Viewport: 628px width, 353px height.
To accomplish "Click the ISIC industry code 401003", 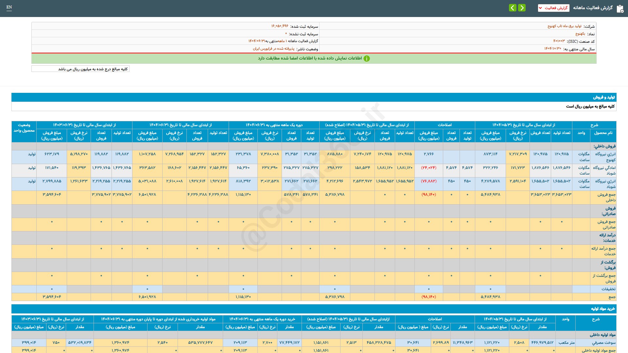I will (x=559, y=41).
